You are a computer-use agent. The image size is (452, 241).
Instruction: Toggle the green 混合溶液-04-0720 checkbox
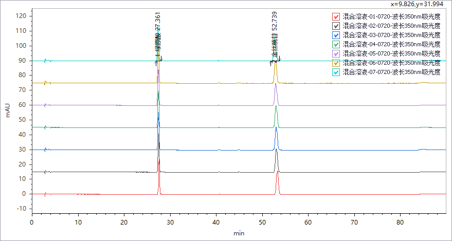[x=336, y=44]
